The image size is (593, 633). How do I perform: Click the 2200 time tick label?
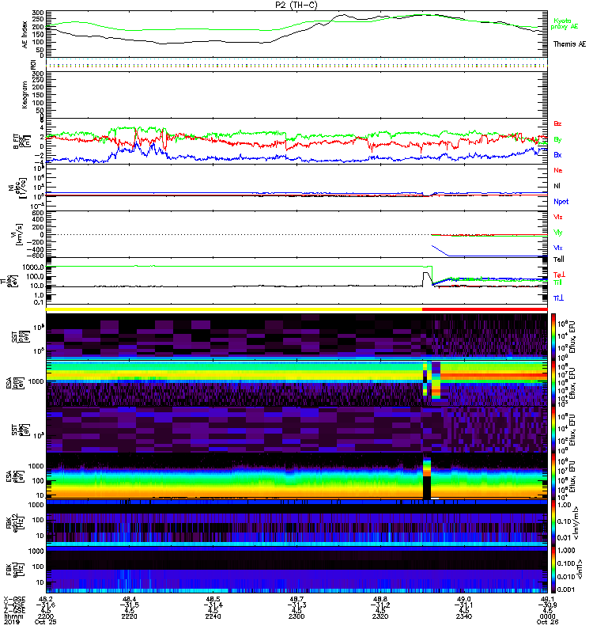coord(46,616)
